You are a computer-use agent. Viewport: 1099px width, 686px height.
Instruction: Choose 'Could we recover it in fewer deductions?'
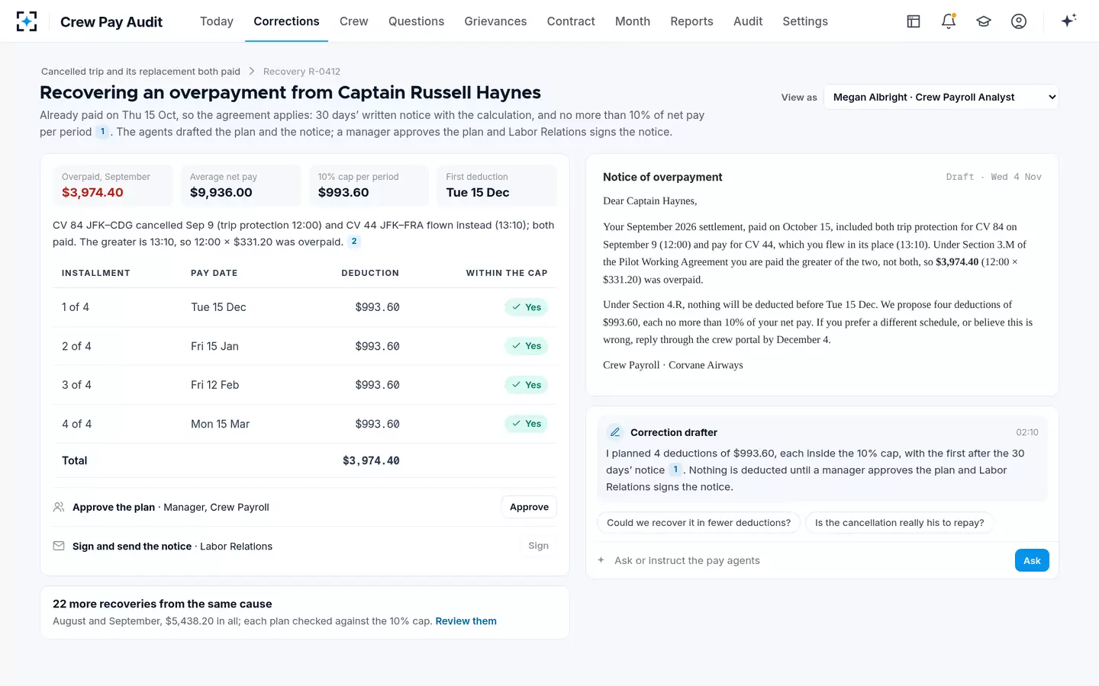click(698, 523)
